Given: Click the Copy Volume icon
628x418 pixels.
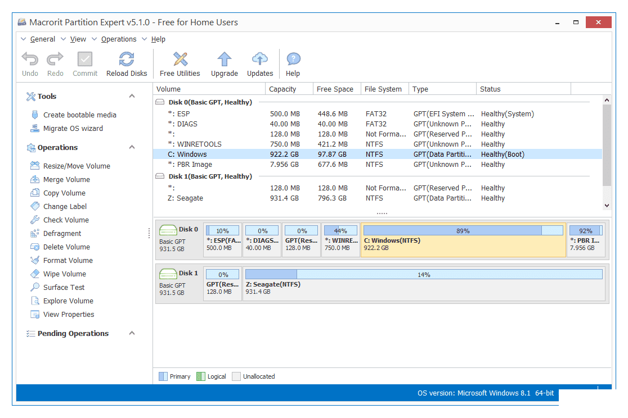Looking at the screenshot, I should [x=35, y=193].
